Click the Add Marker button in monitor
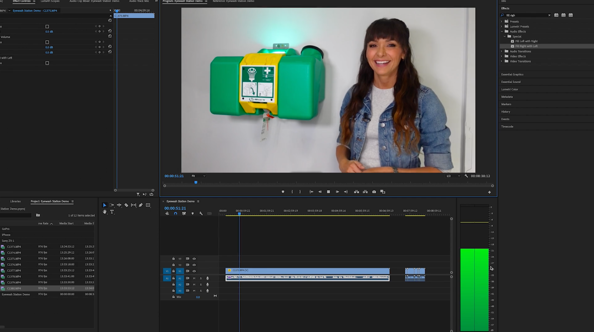This screenshot has height=332, width=594. (283, 192)
